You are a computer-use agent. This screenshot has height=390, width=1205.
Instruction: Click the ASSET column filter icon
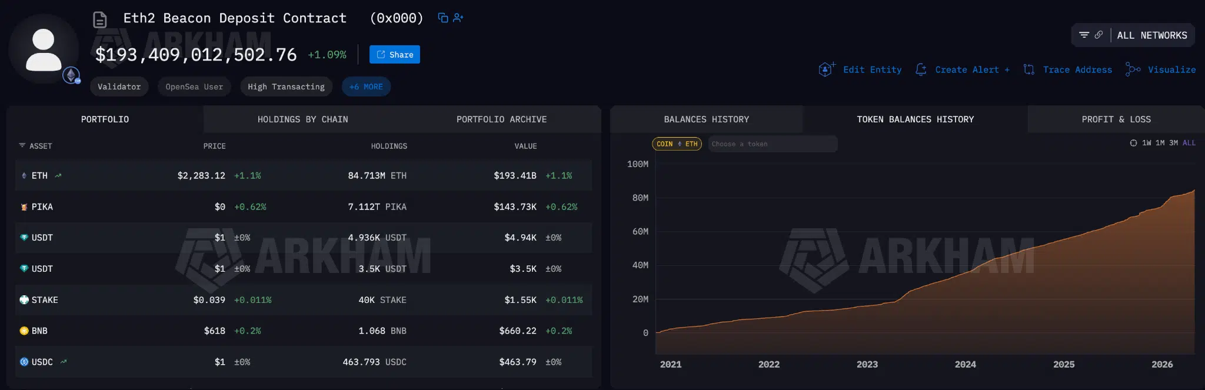click(x=22, y=145)
